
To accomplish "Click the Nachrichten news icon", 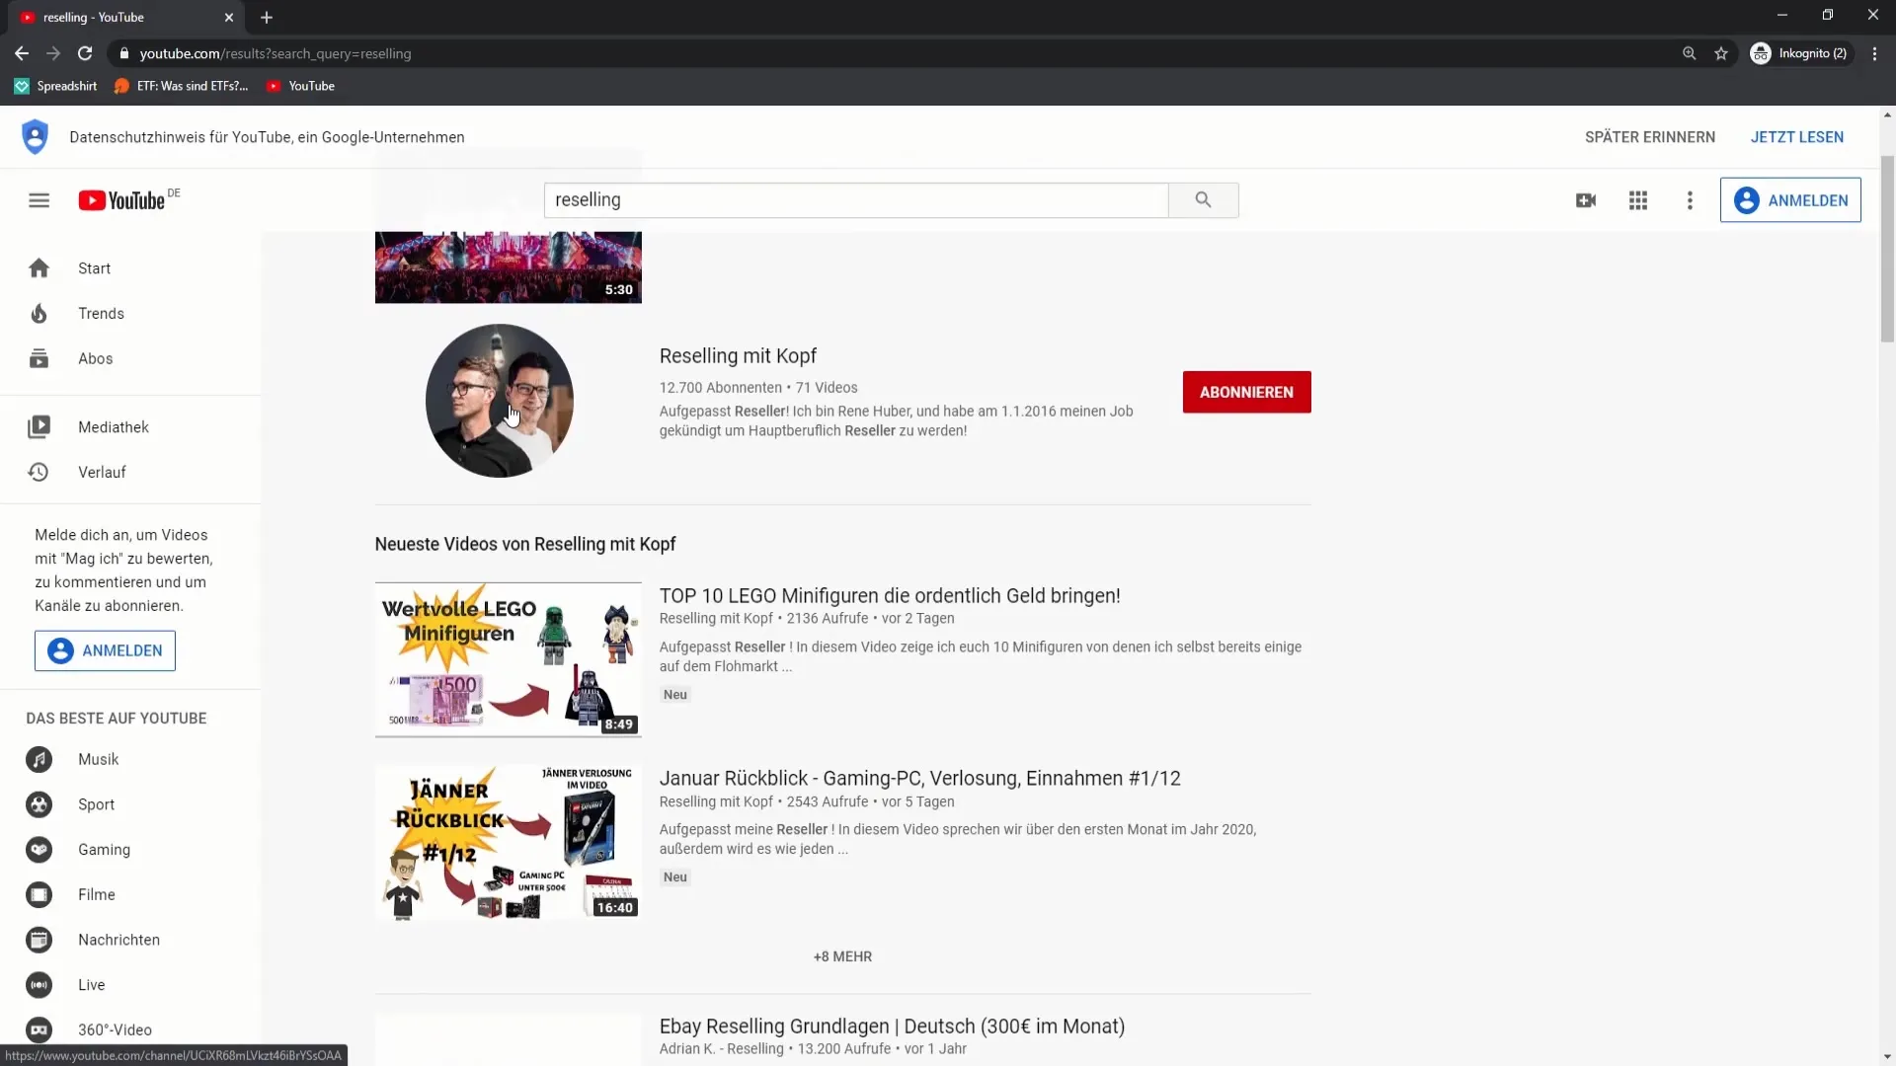I will click(39, 941).
